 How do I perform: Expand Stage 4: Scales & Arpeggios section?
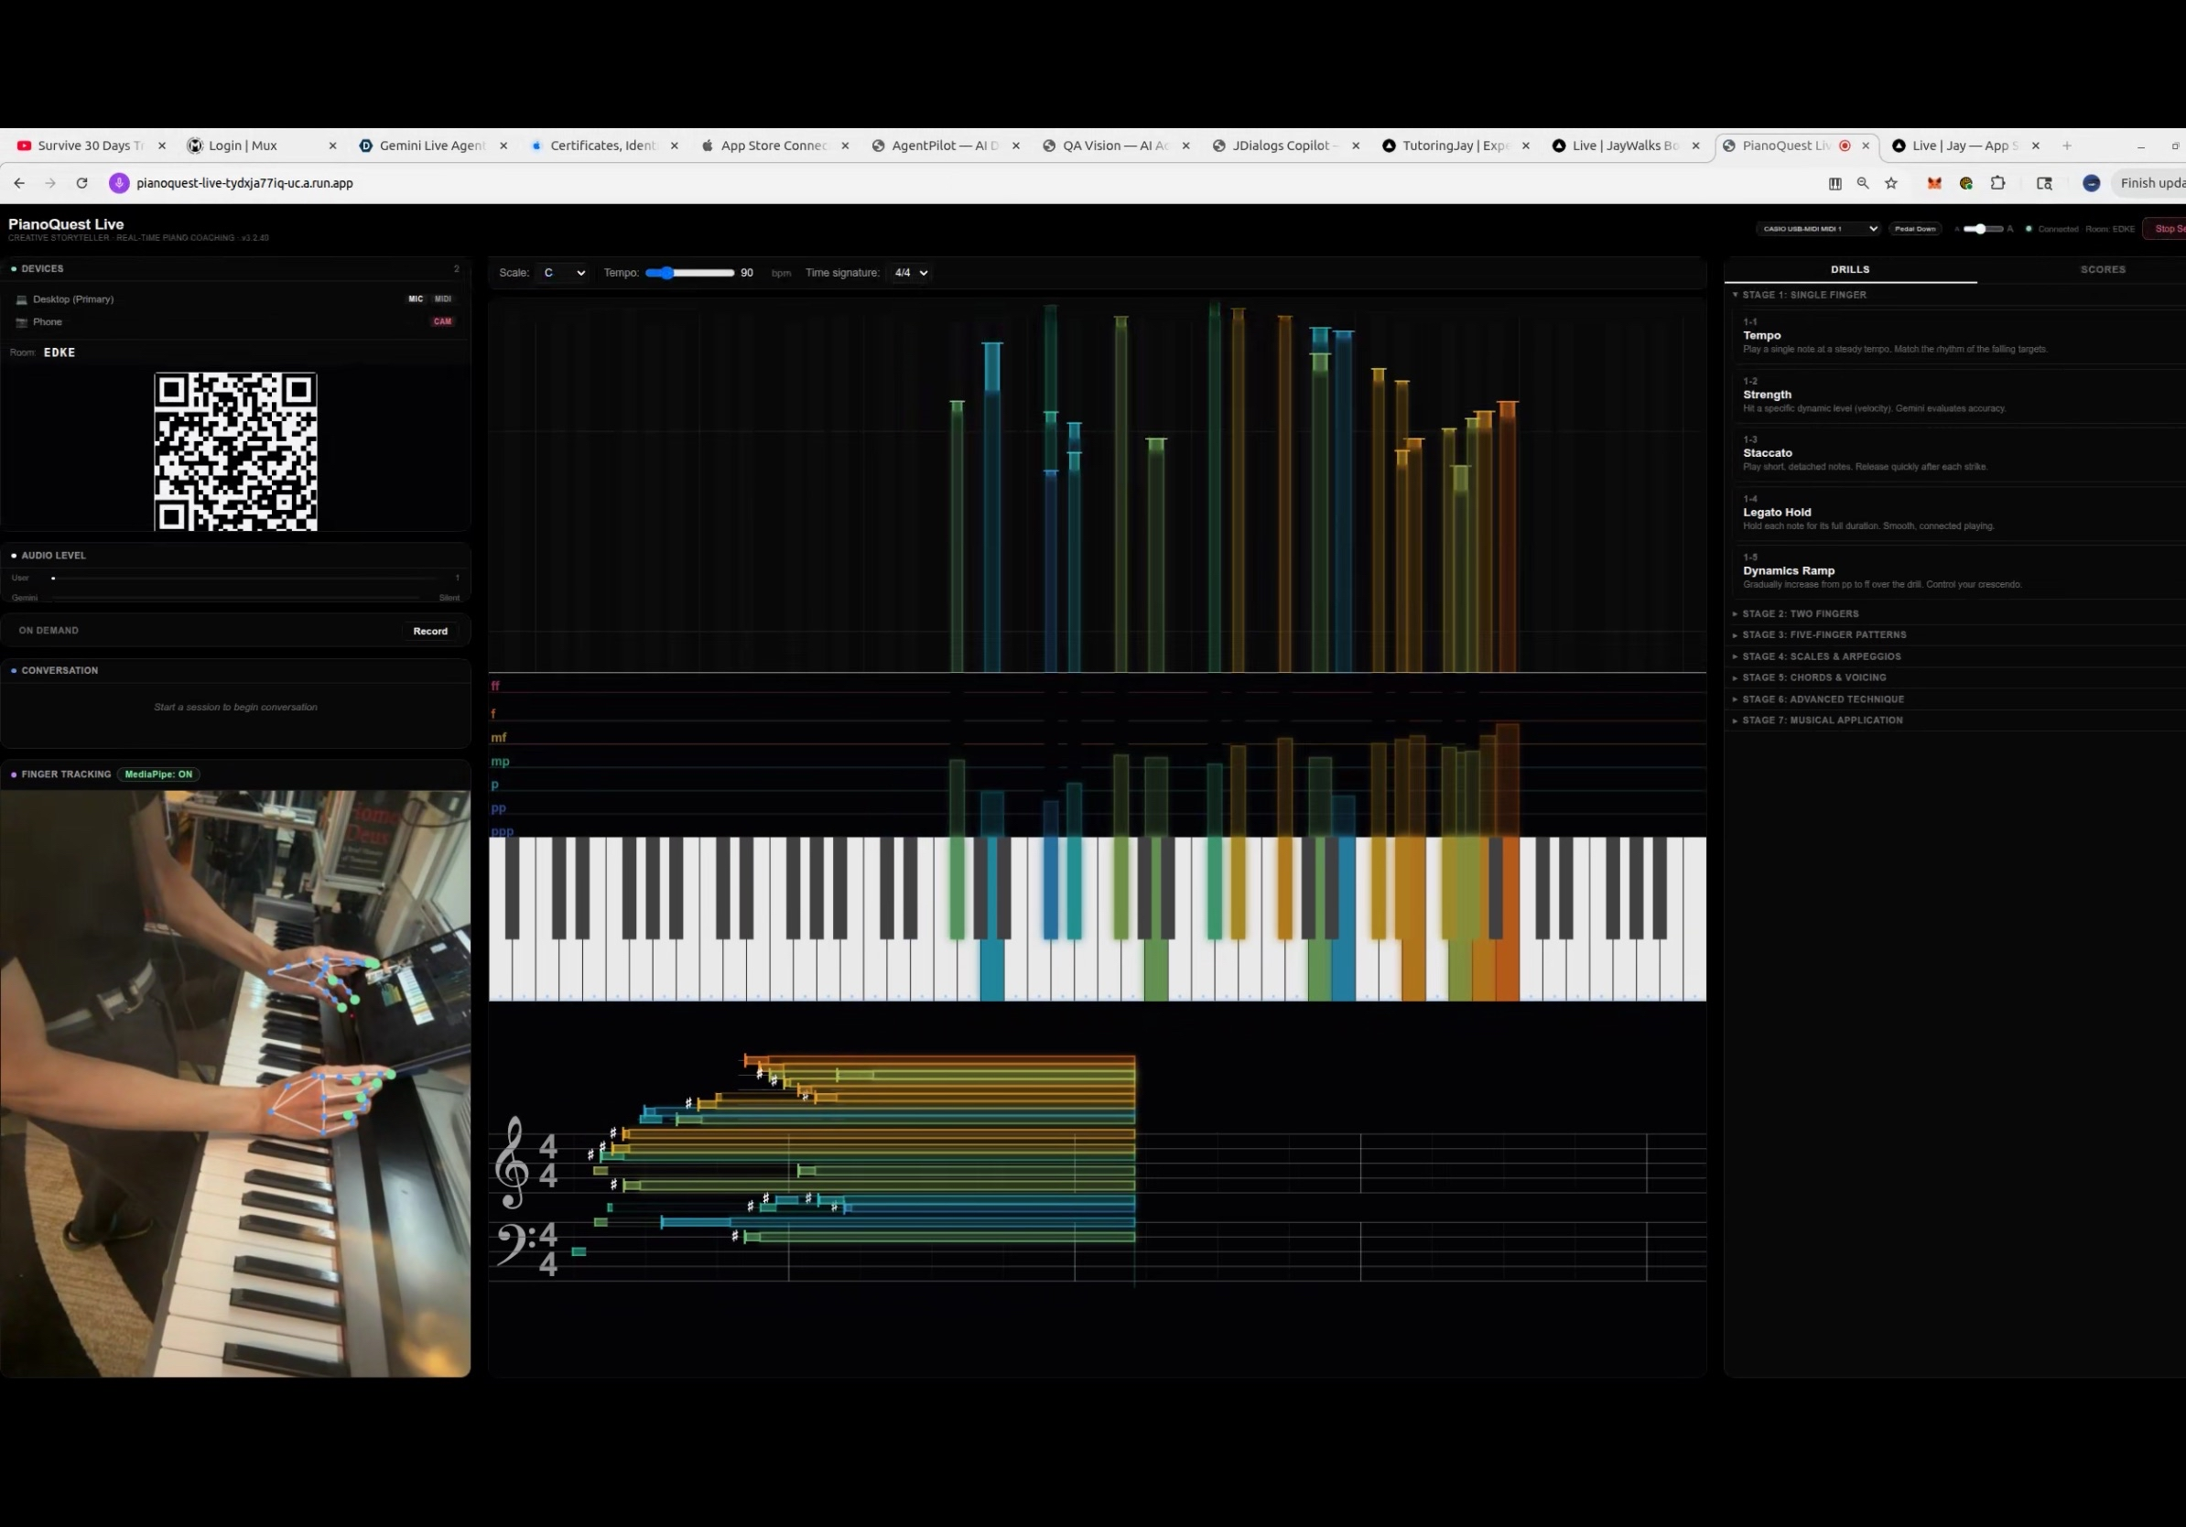(x=1821, y=657)
